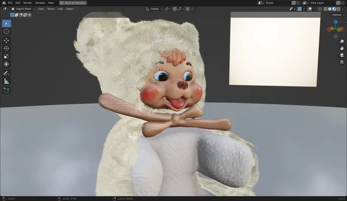
Task: Open the Object Mode dropdown
Action: [23, 9]
